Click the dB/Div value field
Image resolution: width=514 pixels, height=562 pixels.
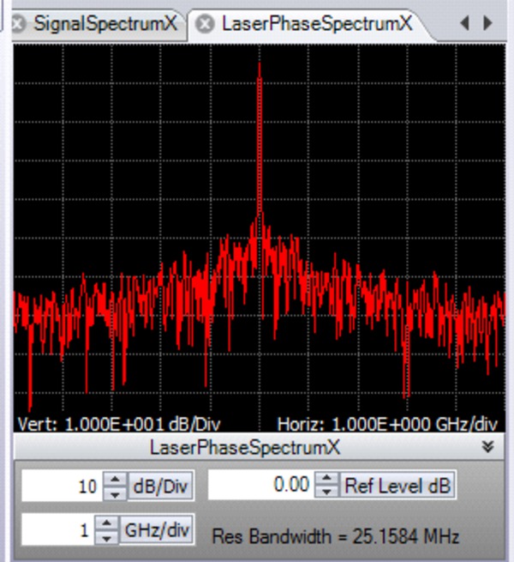[63, 486]
